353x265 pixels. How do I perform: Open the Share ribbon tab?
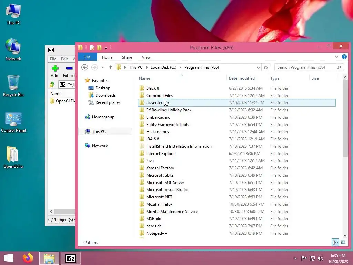click(x=127, y=57)
